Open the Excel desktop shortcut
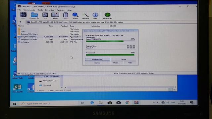 18,88
